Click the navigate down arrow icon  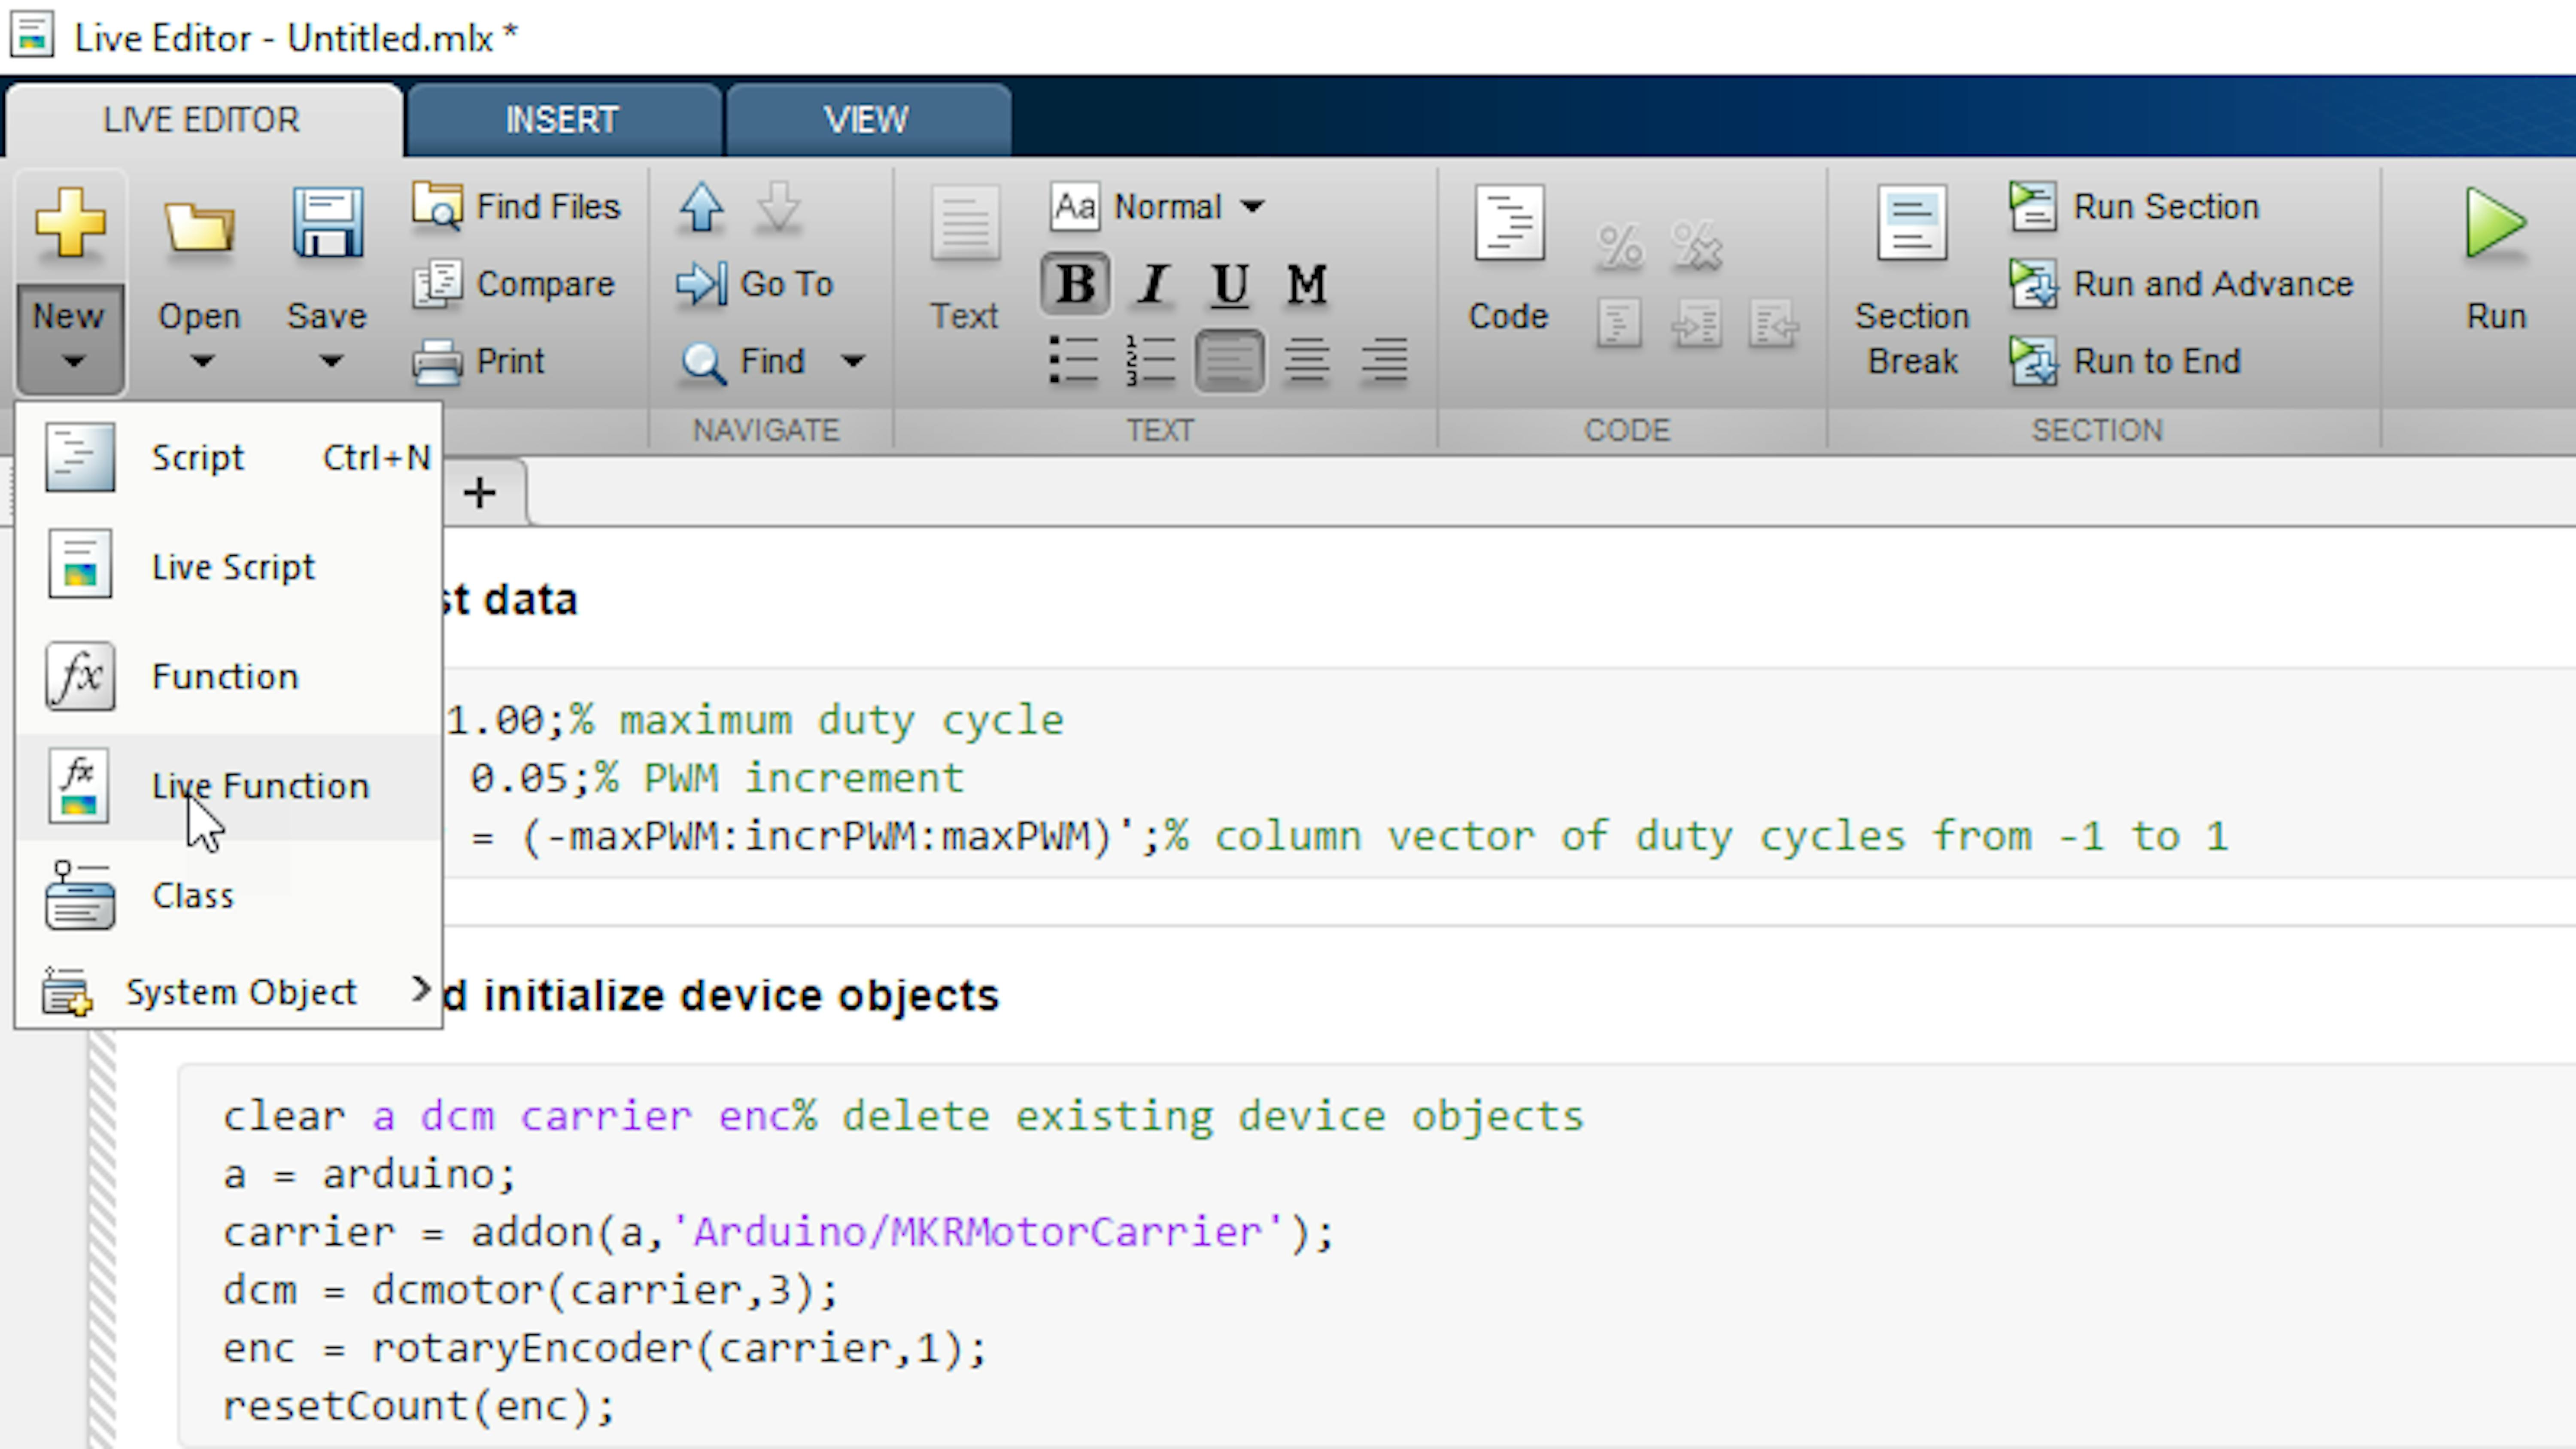[778, 208]
